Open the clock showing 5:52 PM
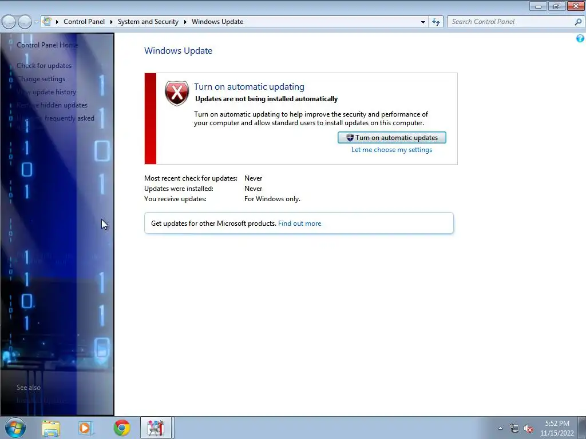The image size is (586, 439). point(557,428)
